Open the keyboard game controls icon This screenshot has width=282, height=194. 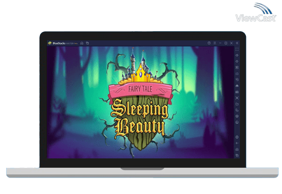237,74
